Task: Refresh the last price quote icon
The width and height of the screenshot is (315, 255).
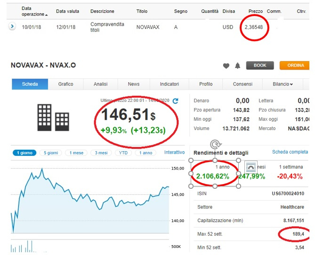Action: point(175,101)
